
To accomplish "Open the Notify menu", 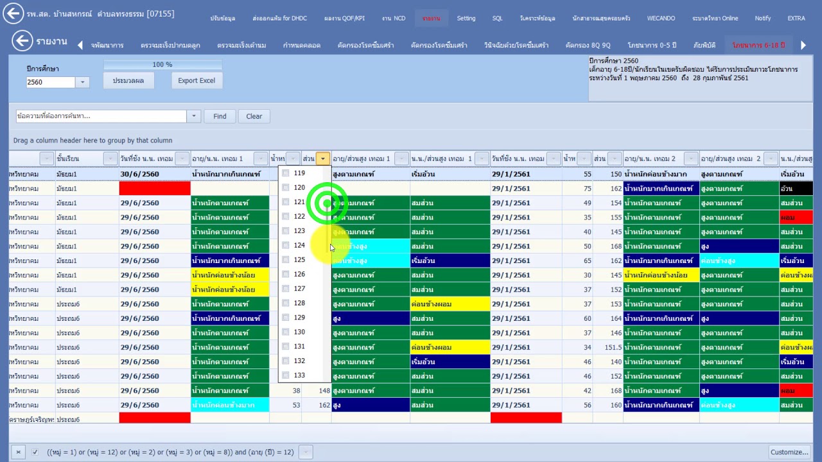I will coord(763,18).
